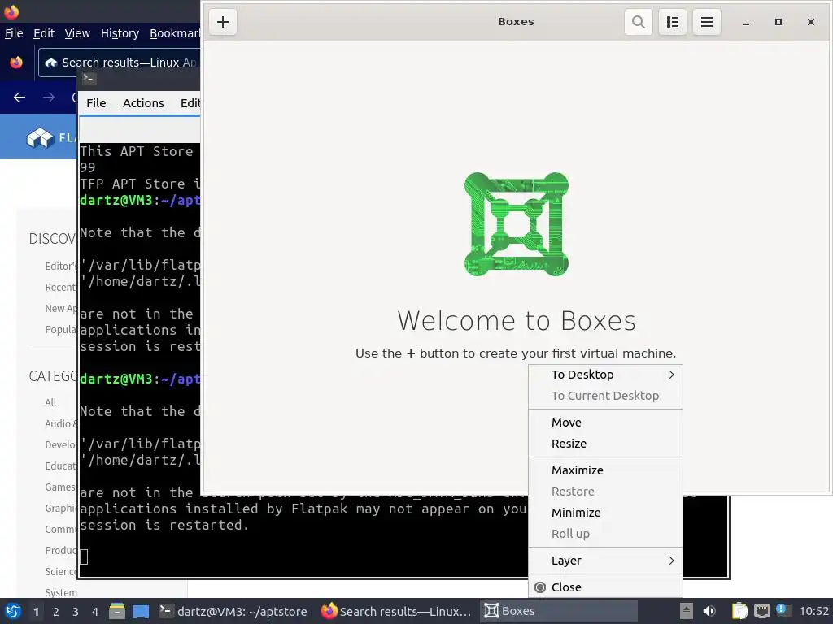Viewport: 833px width, 624px height.
Task: Click the show desktop icon in the taskbar
Action: (141, 611)
